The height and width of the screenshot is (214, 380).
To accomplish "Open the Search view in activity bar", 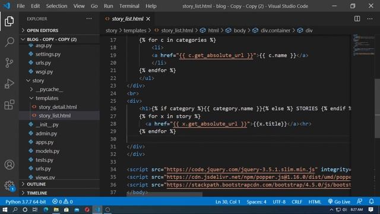I will click(x=9, y=42).
